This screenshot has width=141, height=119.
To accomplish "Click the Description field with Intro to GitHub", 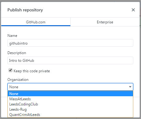I will tap(70, 61).
